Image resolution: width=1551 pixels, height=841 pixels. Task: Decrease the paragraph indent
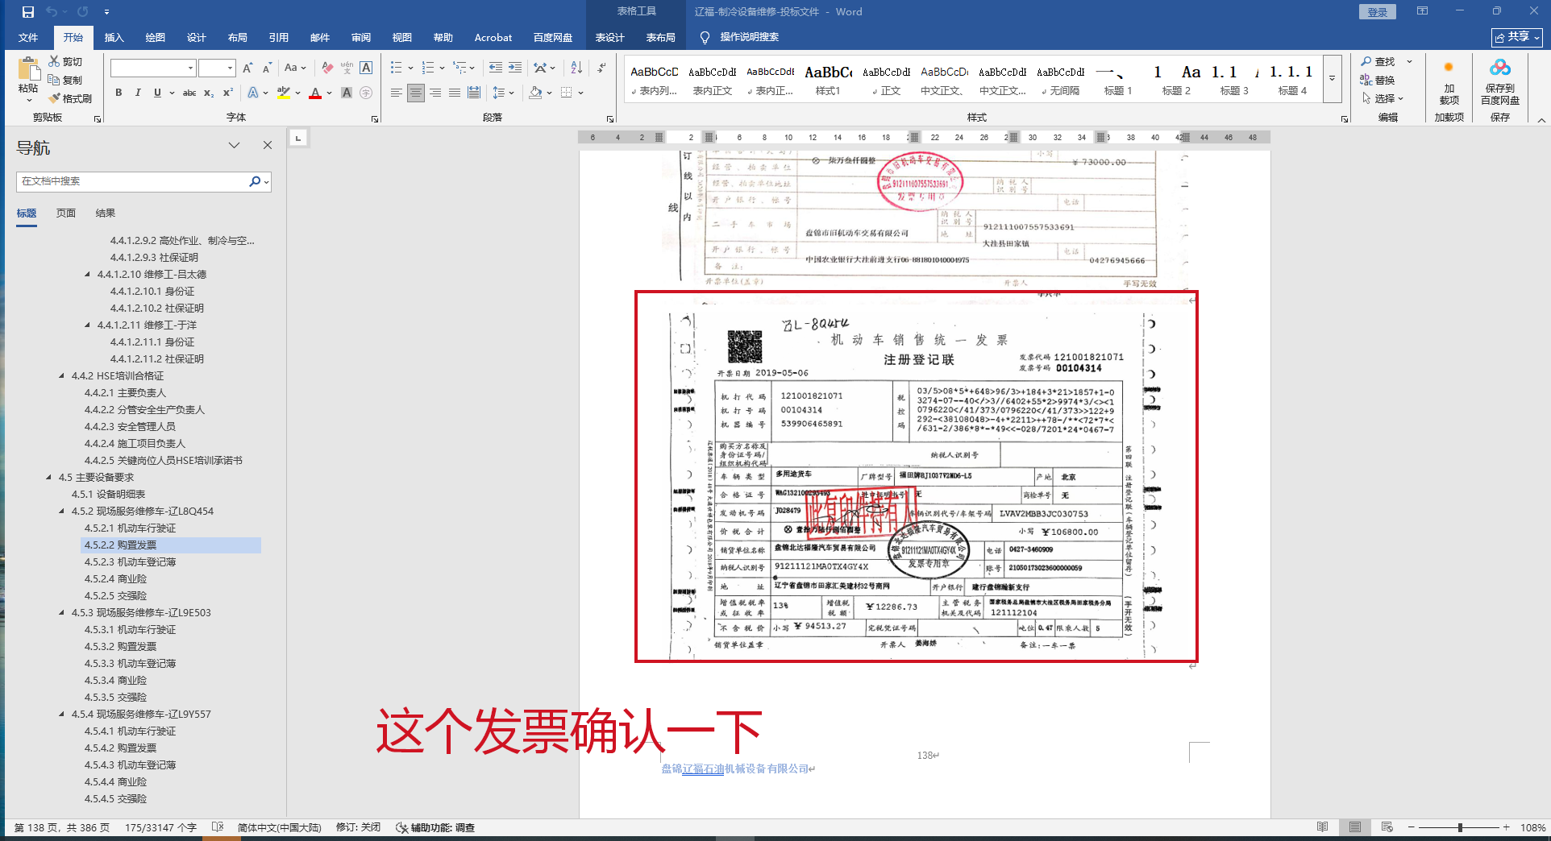[496, 68]
